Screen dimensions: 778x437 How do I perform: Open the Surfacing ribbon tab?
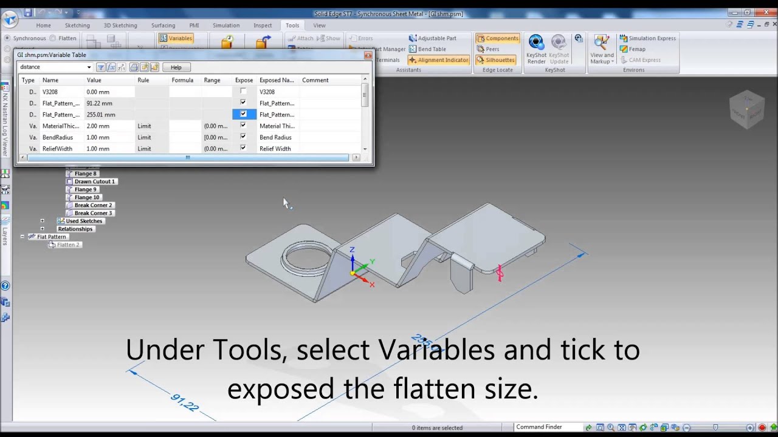pyautogui.click(x=163, y=25)
